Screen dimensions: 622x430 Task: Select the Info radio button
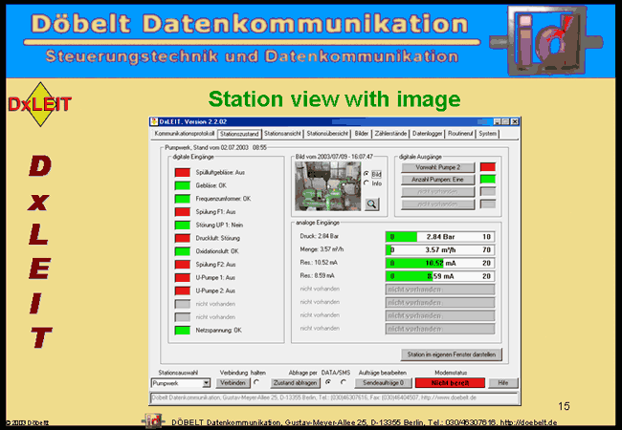point(367,183)
